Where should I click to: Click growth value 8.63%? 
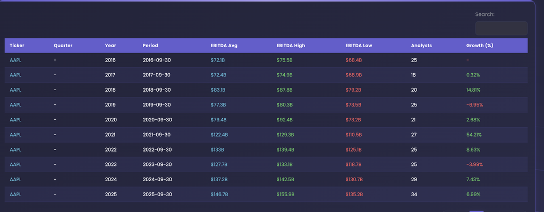click(x=473, y=149)
